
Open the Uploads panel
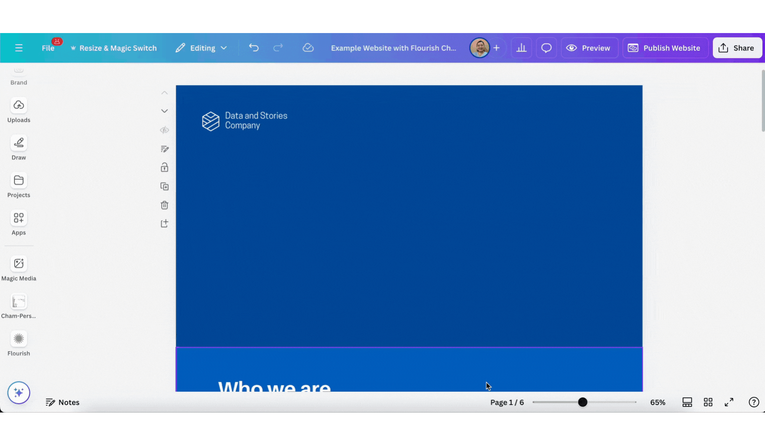tap(19, 109)
